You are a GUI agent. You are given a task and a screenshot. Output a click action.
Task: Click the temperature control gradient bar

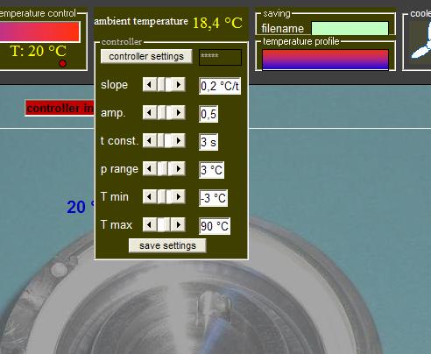[39, 32]
